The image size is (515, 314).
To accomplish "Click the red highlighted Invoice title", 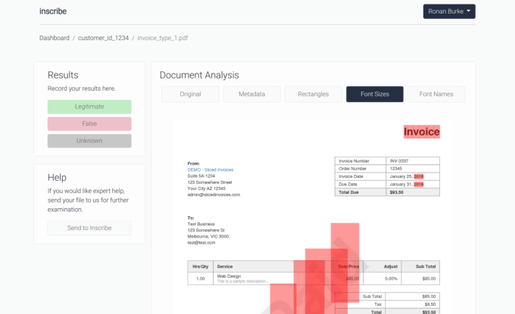I will pos(421,132).
